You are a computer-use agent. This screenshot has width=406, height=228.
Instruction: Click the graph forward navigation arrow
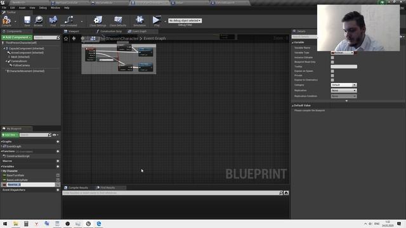[83, 39]
